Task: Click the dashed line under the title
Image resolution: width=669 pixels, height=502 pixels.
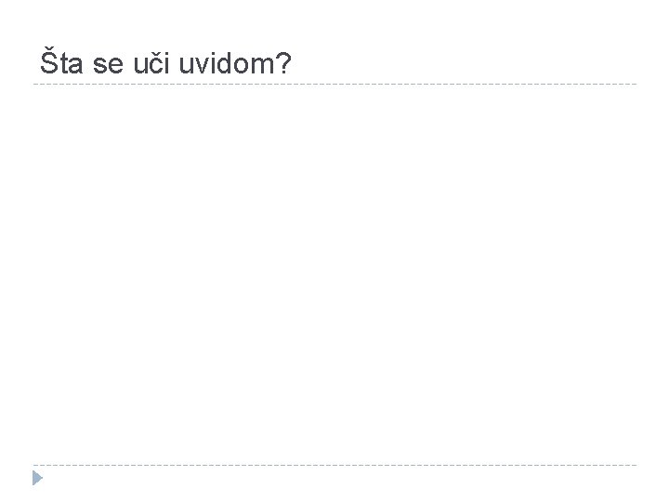Action: coord(334,84)
